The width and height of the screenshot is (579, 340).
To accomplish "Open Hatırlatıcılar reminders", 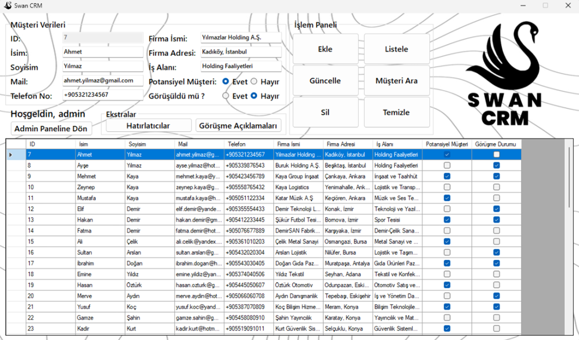I will (148, 126).
